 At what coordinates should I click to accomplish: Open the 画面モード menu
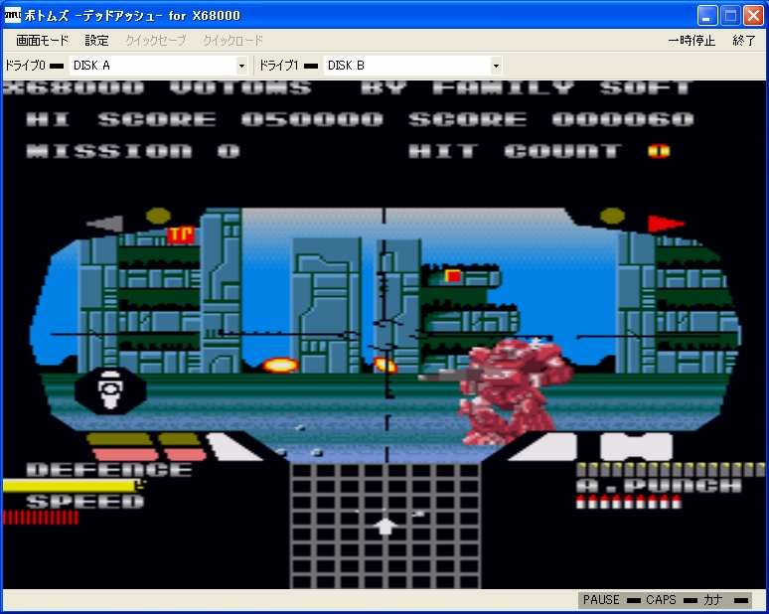[42, 40]
